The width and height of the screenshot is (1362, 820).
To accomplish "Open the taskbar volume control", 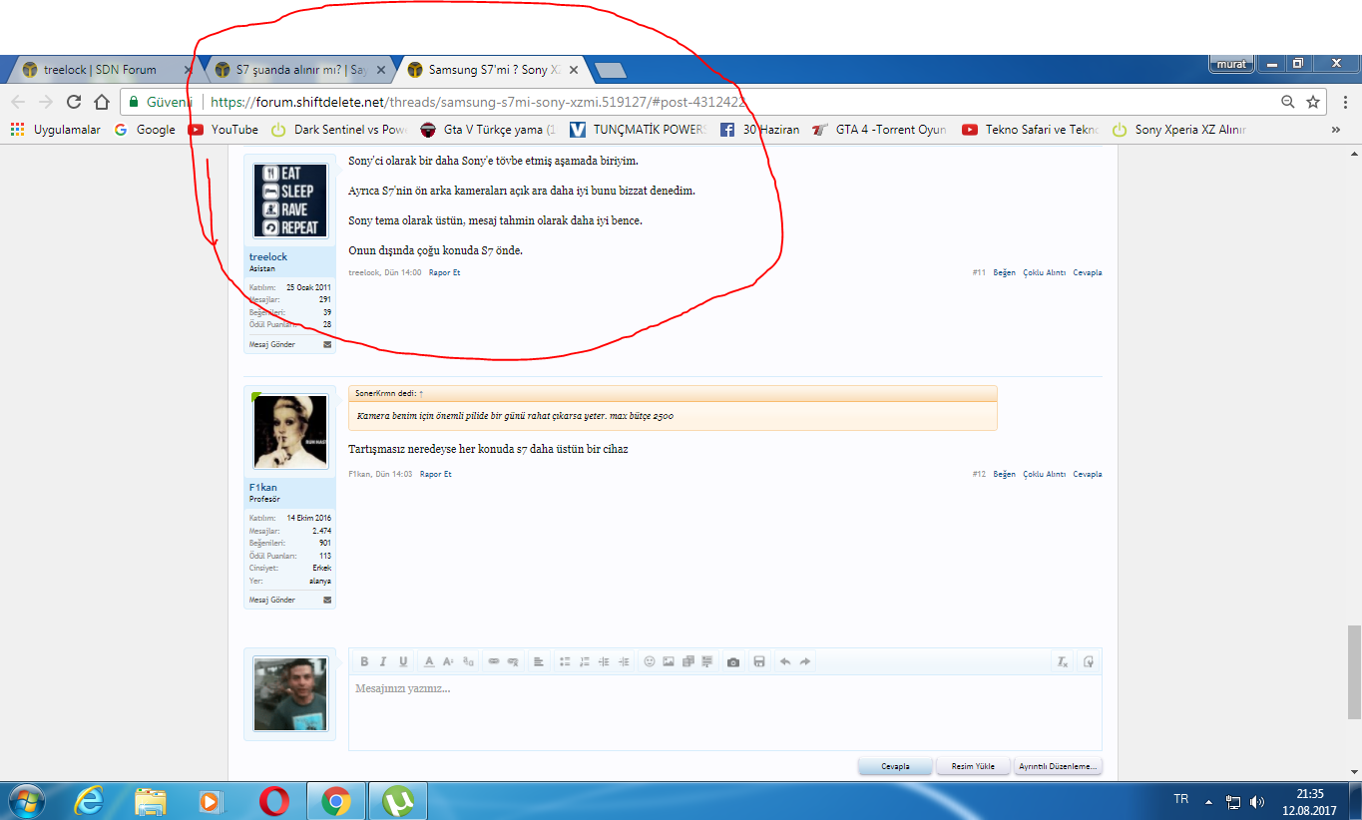I will pos(1256,801).
